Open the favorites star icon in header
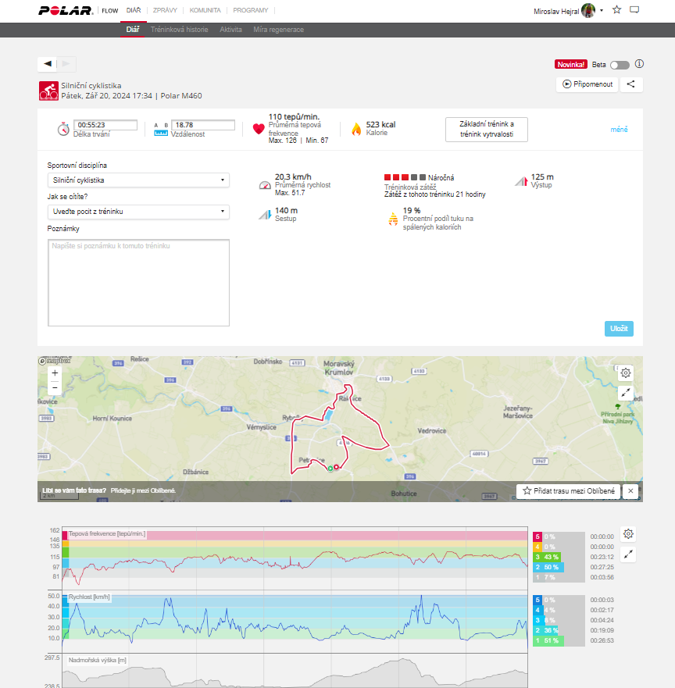This screenshot has width=675, height=688. [616, 9]
